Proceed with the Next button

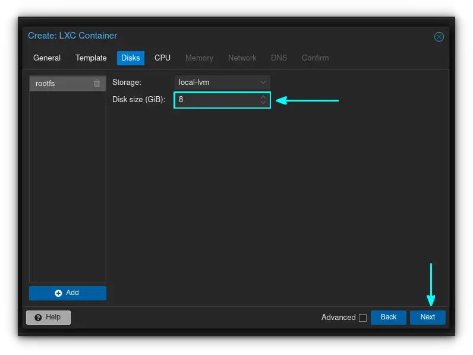[427, 318]
